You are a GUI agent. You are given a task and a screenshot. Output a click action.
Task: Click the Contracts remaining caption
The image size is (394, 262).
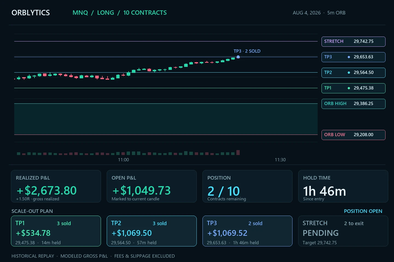pos(227,199)
